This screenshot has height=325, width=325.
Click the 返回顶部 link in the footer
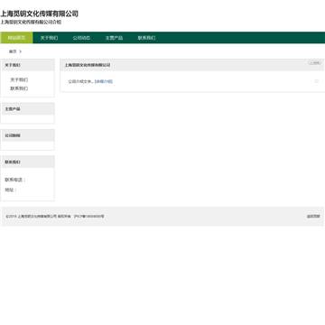tap(313, 217)
